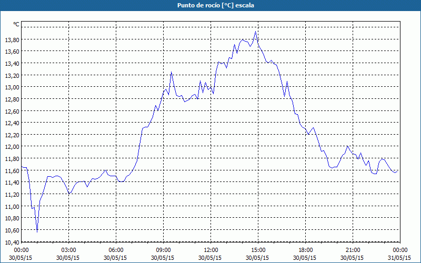Viewport: 421px width, 263px height.
Task: Select the 13,80 y-axis value
Action: [x=12, y=40]
